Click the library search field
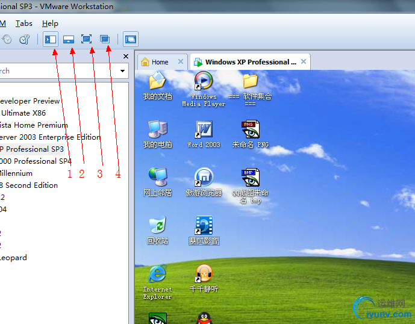415x324 pixels. 63,70
